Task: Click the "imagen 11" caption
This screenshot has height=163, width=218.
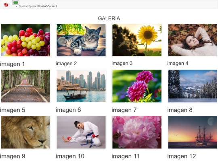Action: [126, 156]
